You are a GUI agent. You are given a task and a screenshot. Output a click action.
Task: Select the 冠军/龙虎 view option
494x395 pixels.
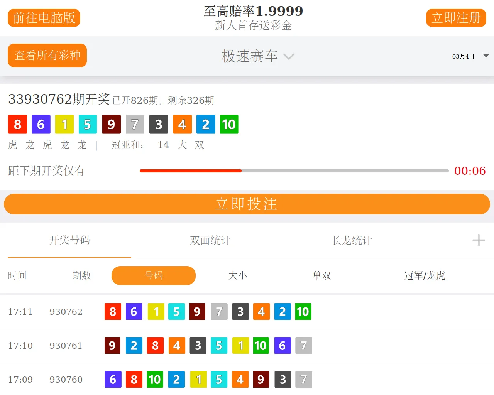425,275
